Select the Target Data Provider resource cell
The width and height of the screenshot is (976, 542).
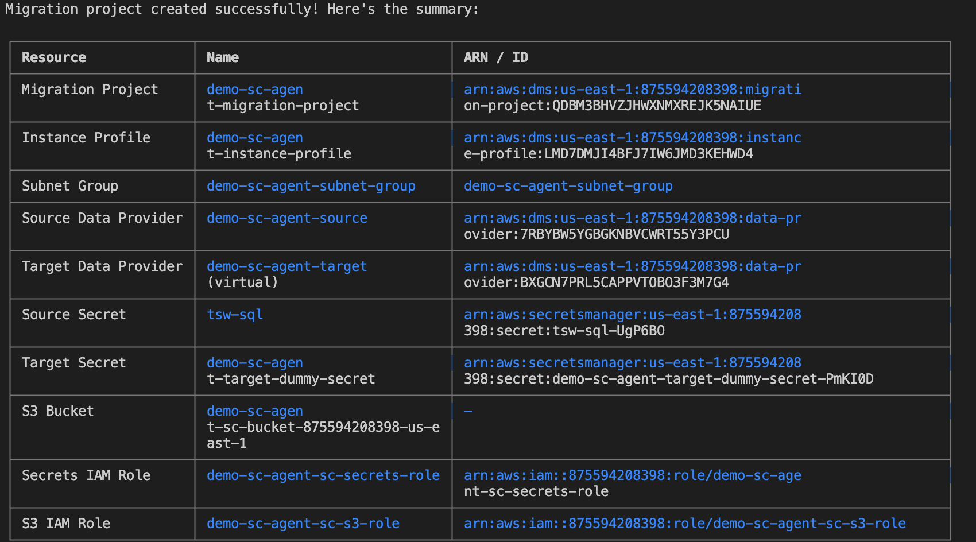102,266
